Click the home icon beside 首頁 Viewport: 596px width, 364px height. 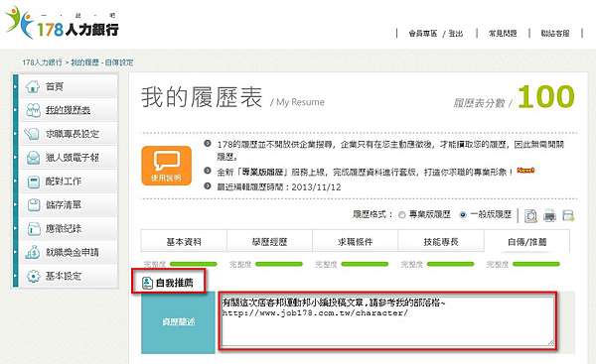point(33,86)
